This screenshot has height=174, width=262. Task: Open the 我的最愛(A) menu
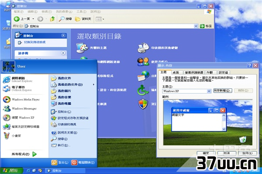[64, 12]
